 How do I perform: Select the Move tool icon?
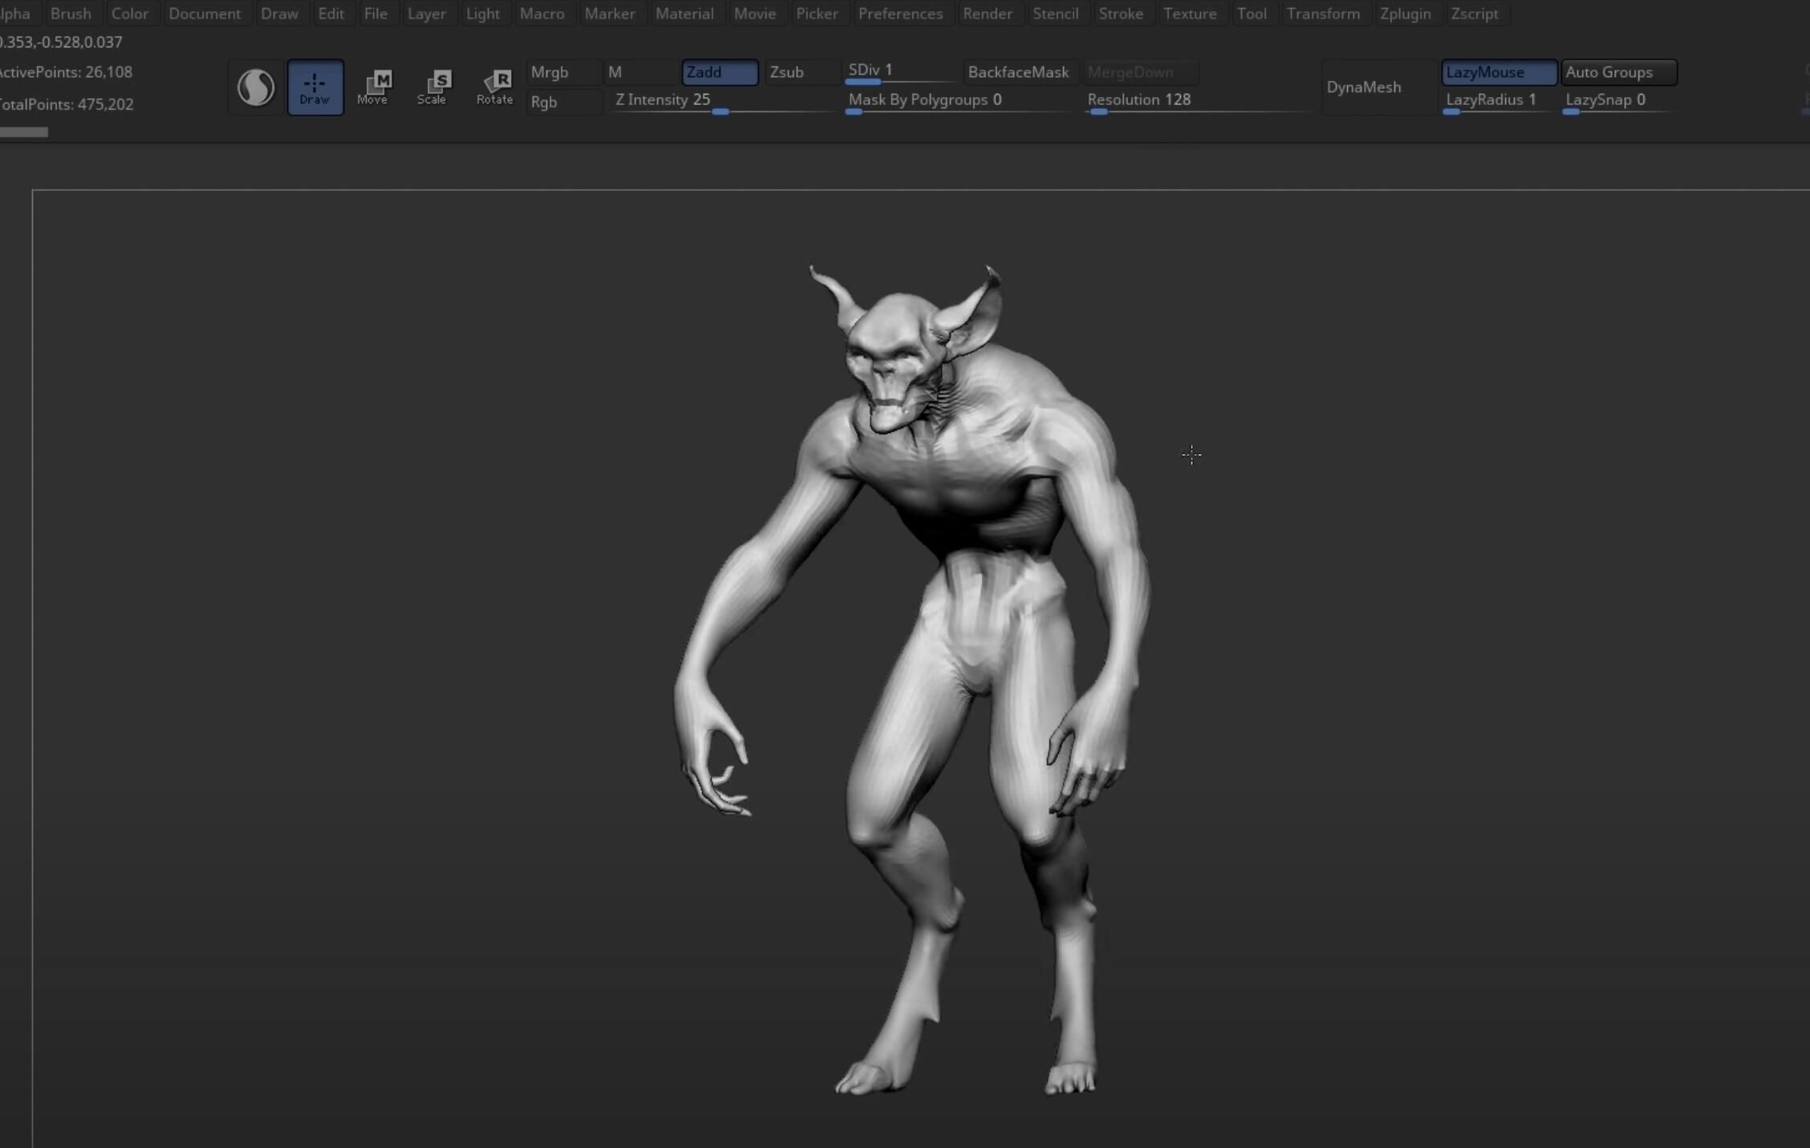coord(373,86)
